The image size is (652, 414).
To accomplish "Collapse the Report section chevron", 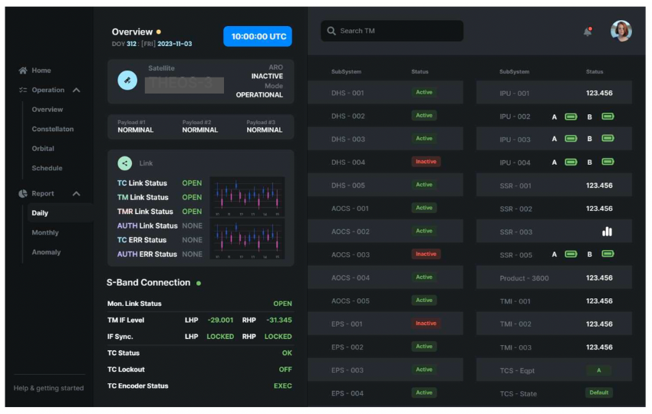I will pos(76,194).
